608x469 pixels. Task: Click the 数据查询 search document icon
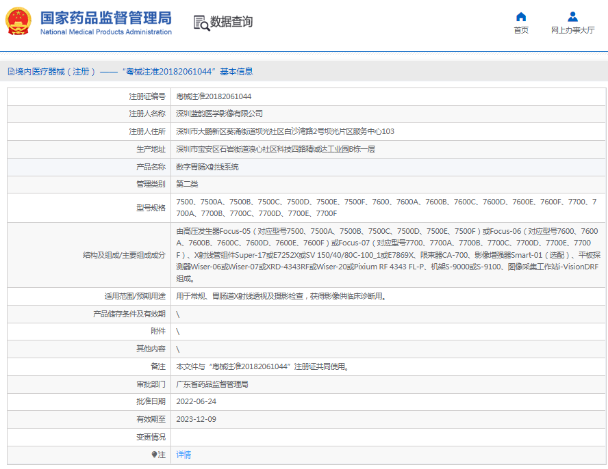click(201, 23)
